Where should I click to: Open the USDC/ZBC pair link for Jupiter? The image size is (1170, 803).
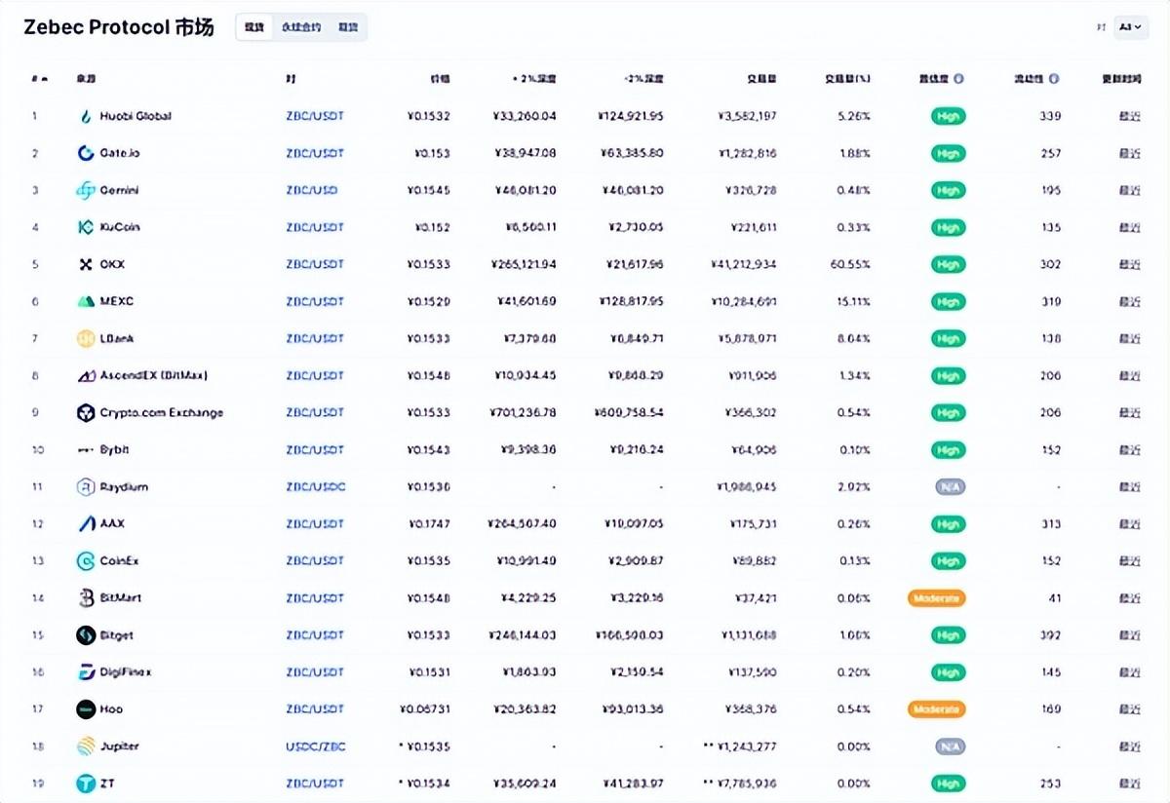[x=315, y=746]
